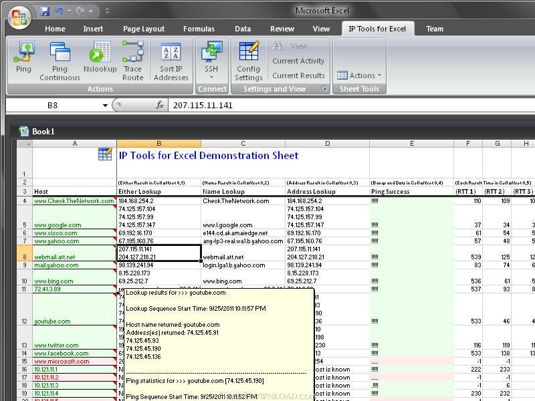Image resolution: width=535 pixels, height=401 pixels.
Task: Select the www.google.com host cell
Action: pos(74,217)
